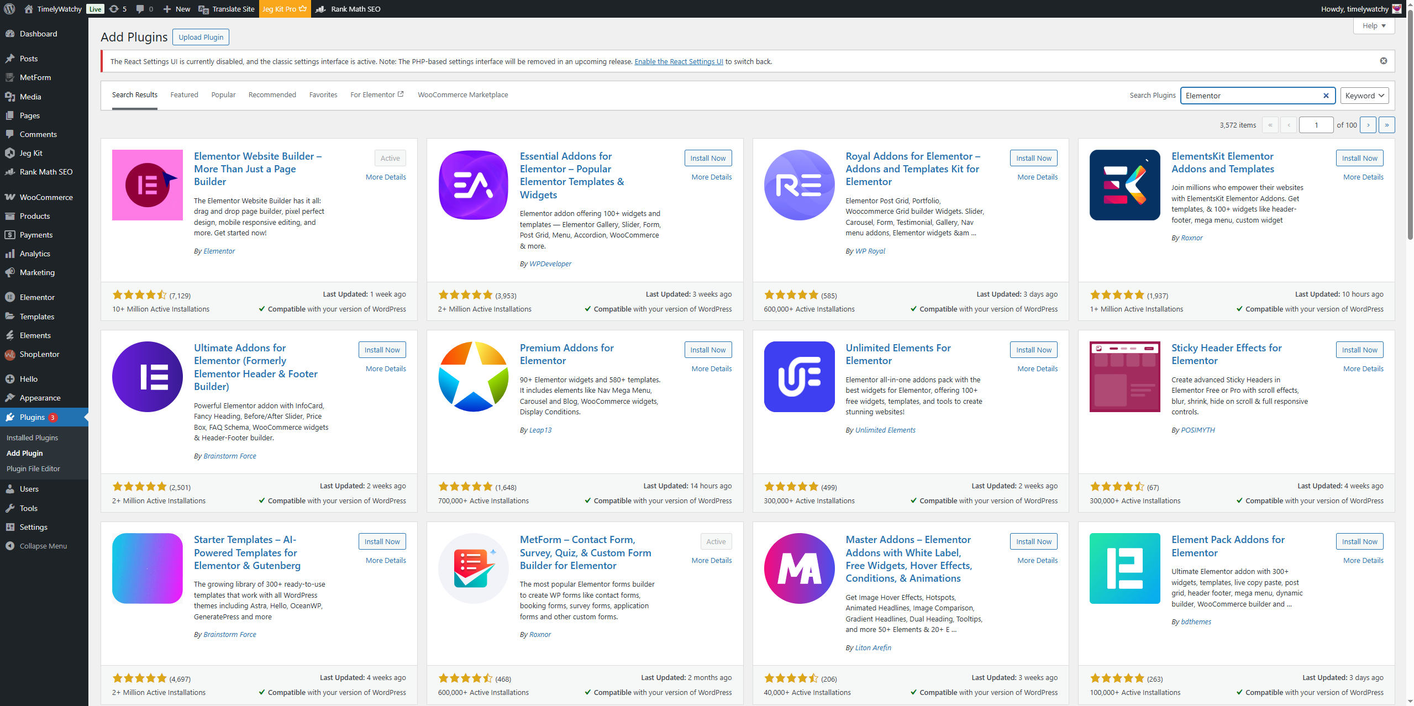The image size is (1414, 706).
Task: Go to the next results page
Action: tap(1368, 125)
